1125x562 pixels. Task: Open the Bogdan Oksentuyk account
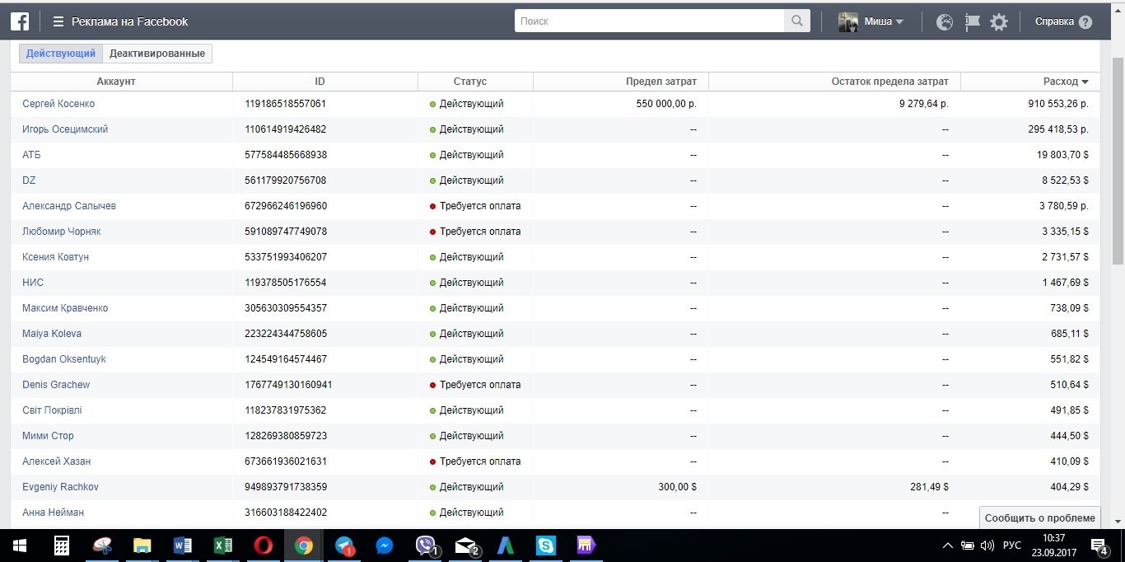pos(64,359)
